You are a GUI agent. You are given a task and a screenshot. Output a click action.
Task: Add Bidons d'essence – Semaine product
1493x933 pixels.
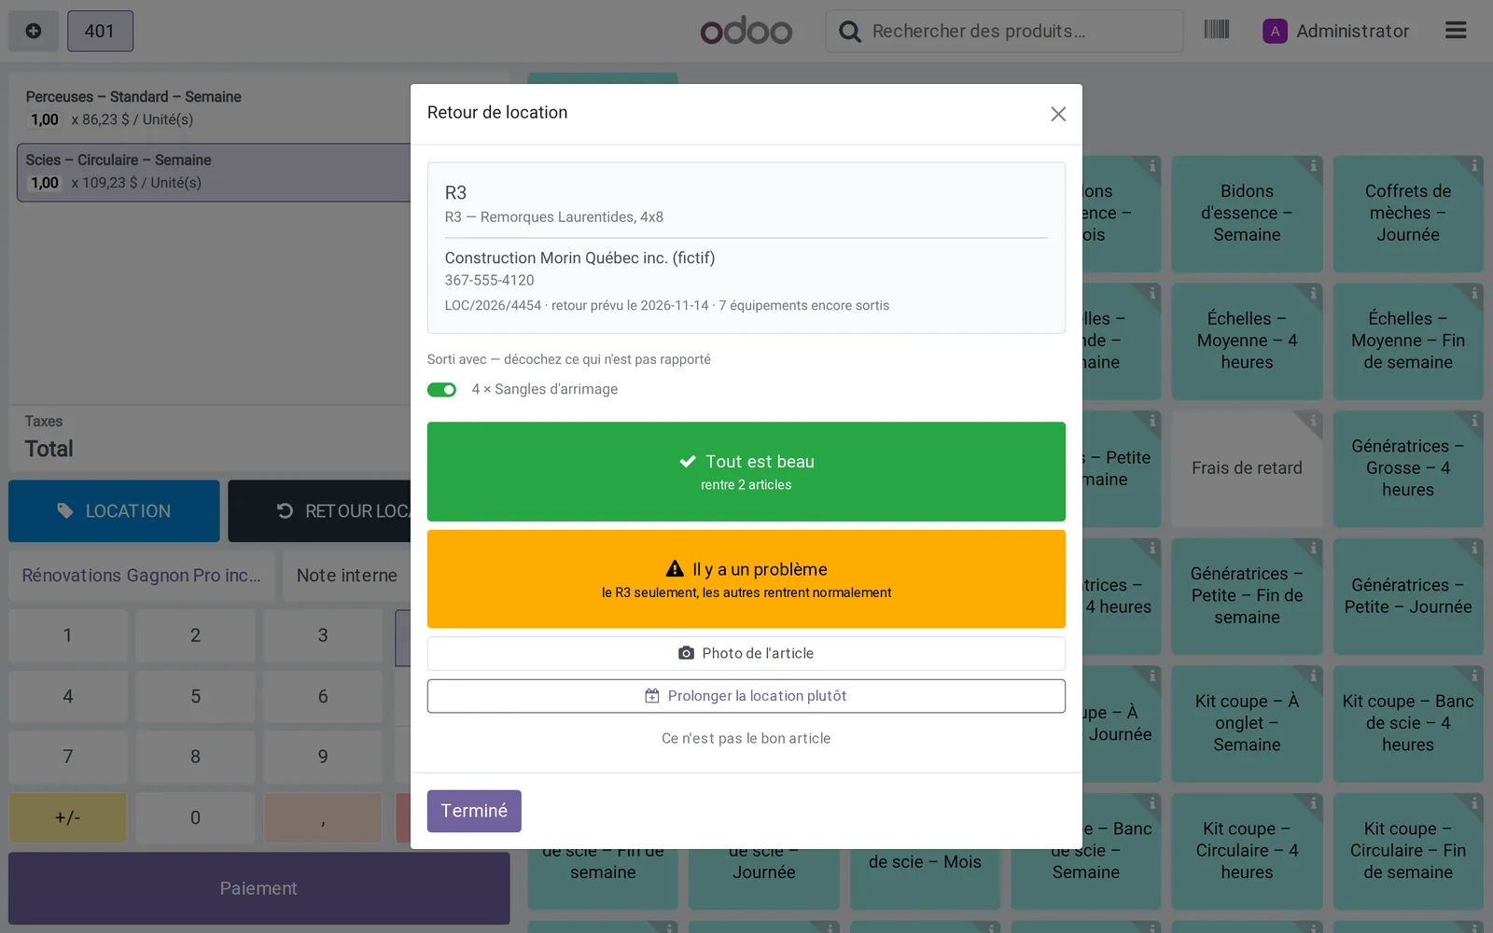tap(1247, 214)
